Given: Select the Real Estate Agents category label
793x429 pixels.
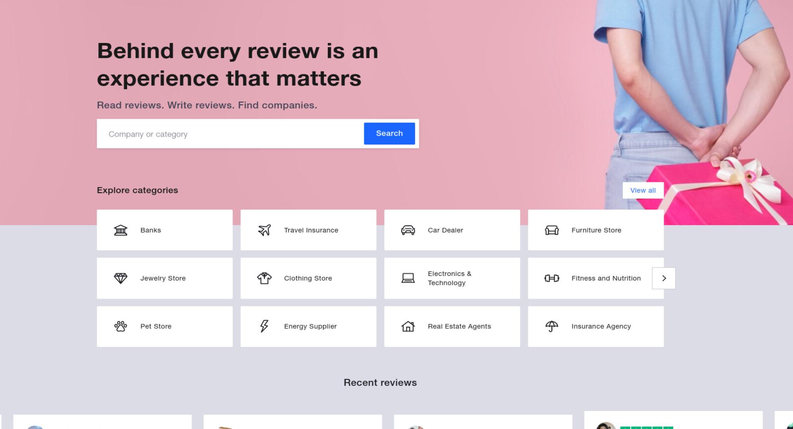Looking at the screenshot, I should tap(459, 326).
